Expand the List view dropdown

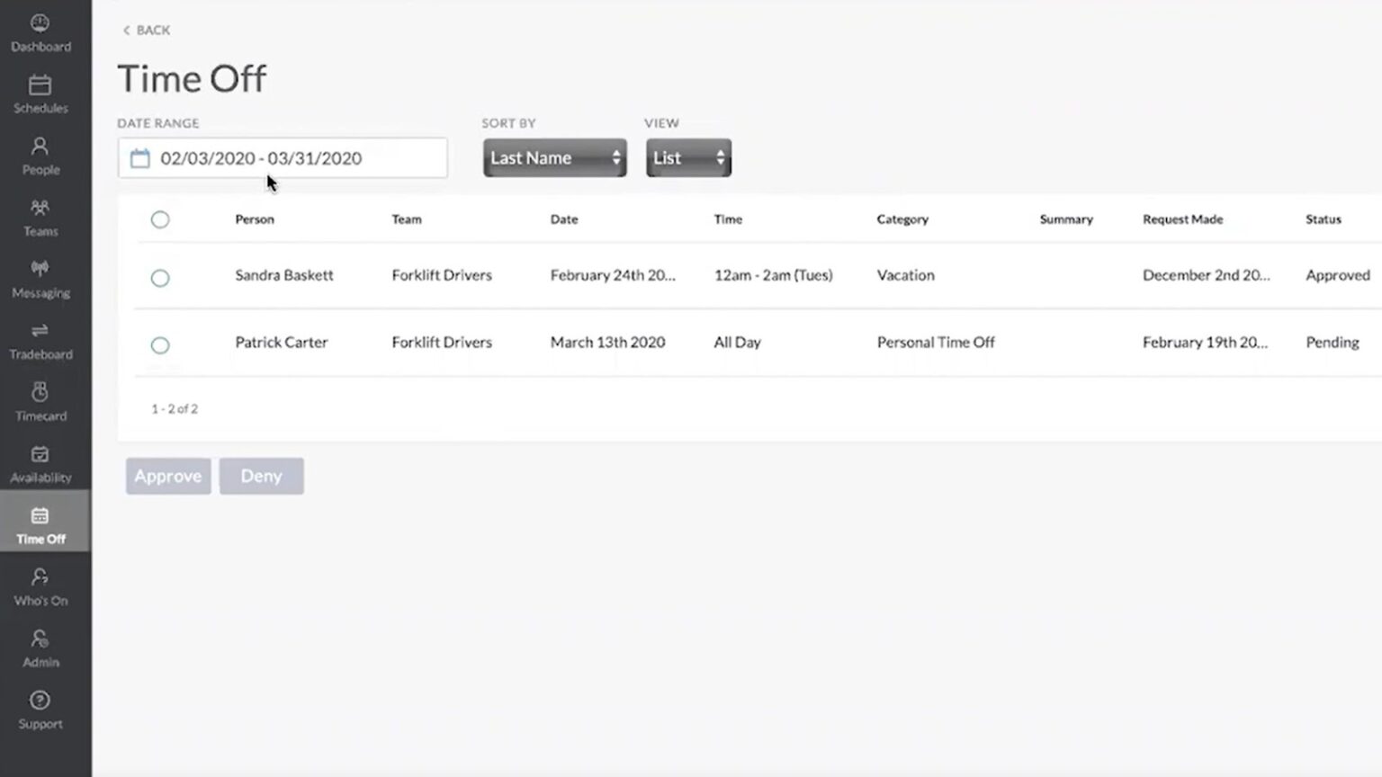[x=688, y=158]
